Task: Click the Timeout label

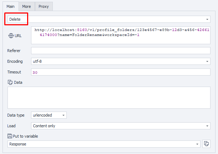Action: [x=14, y=72]
